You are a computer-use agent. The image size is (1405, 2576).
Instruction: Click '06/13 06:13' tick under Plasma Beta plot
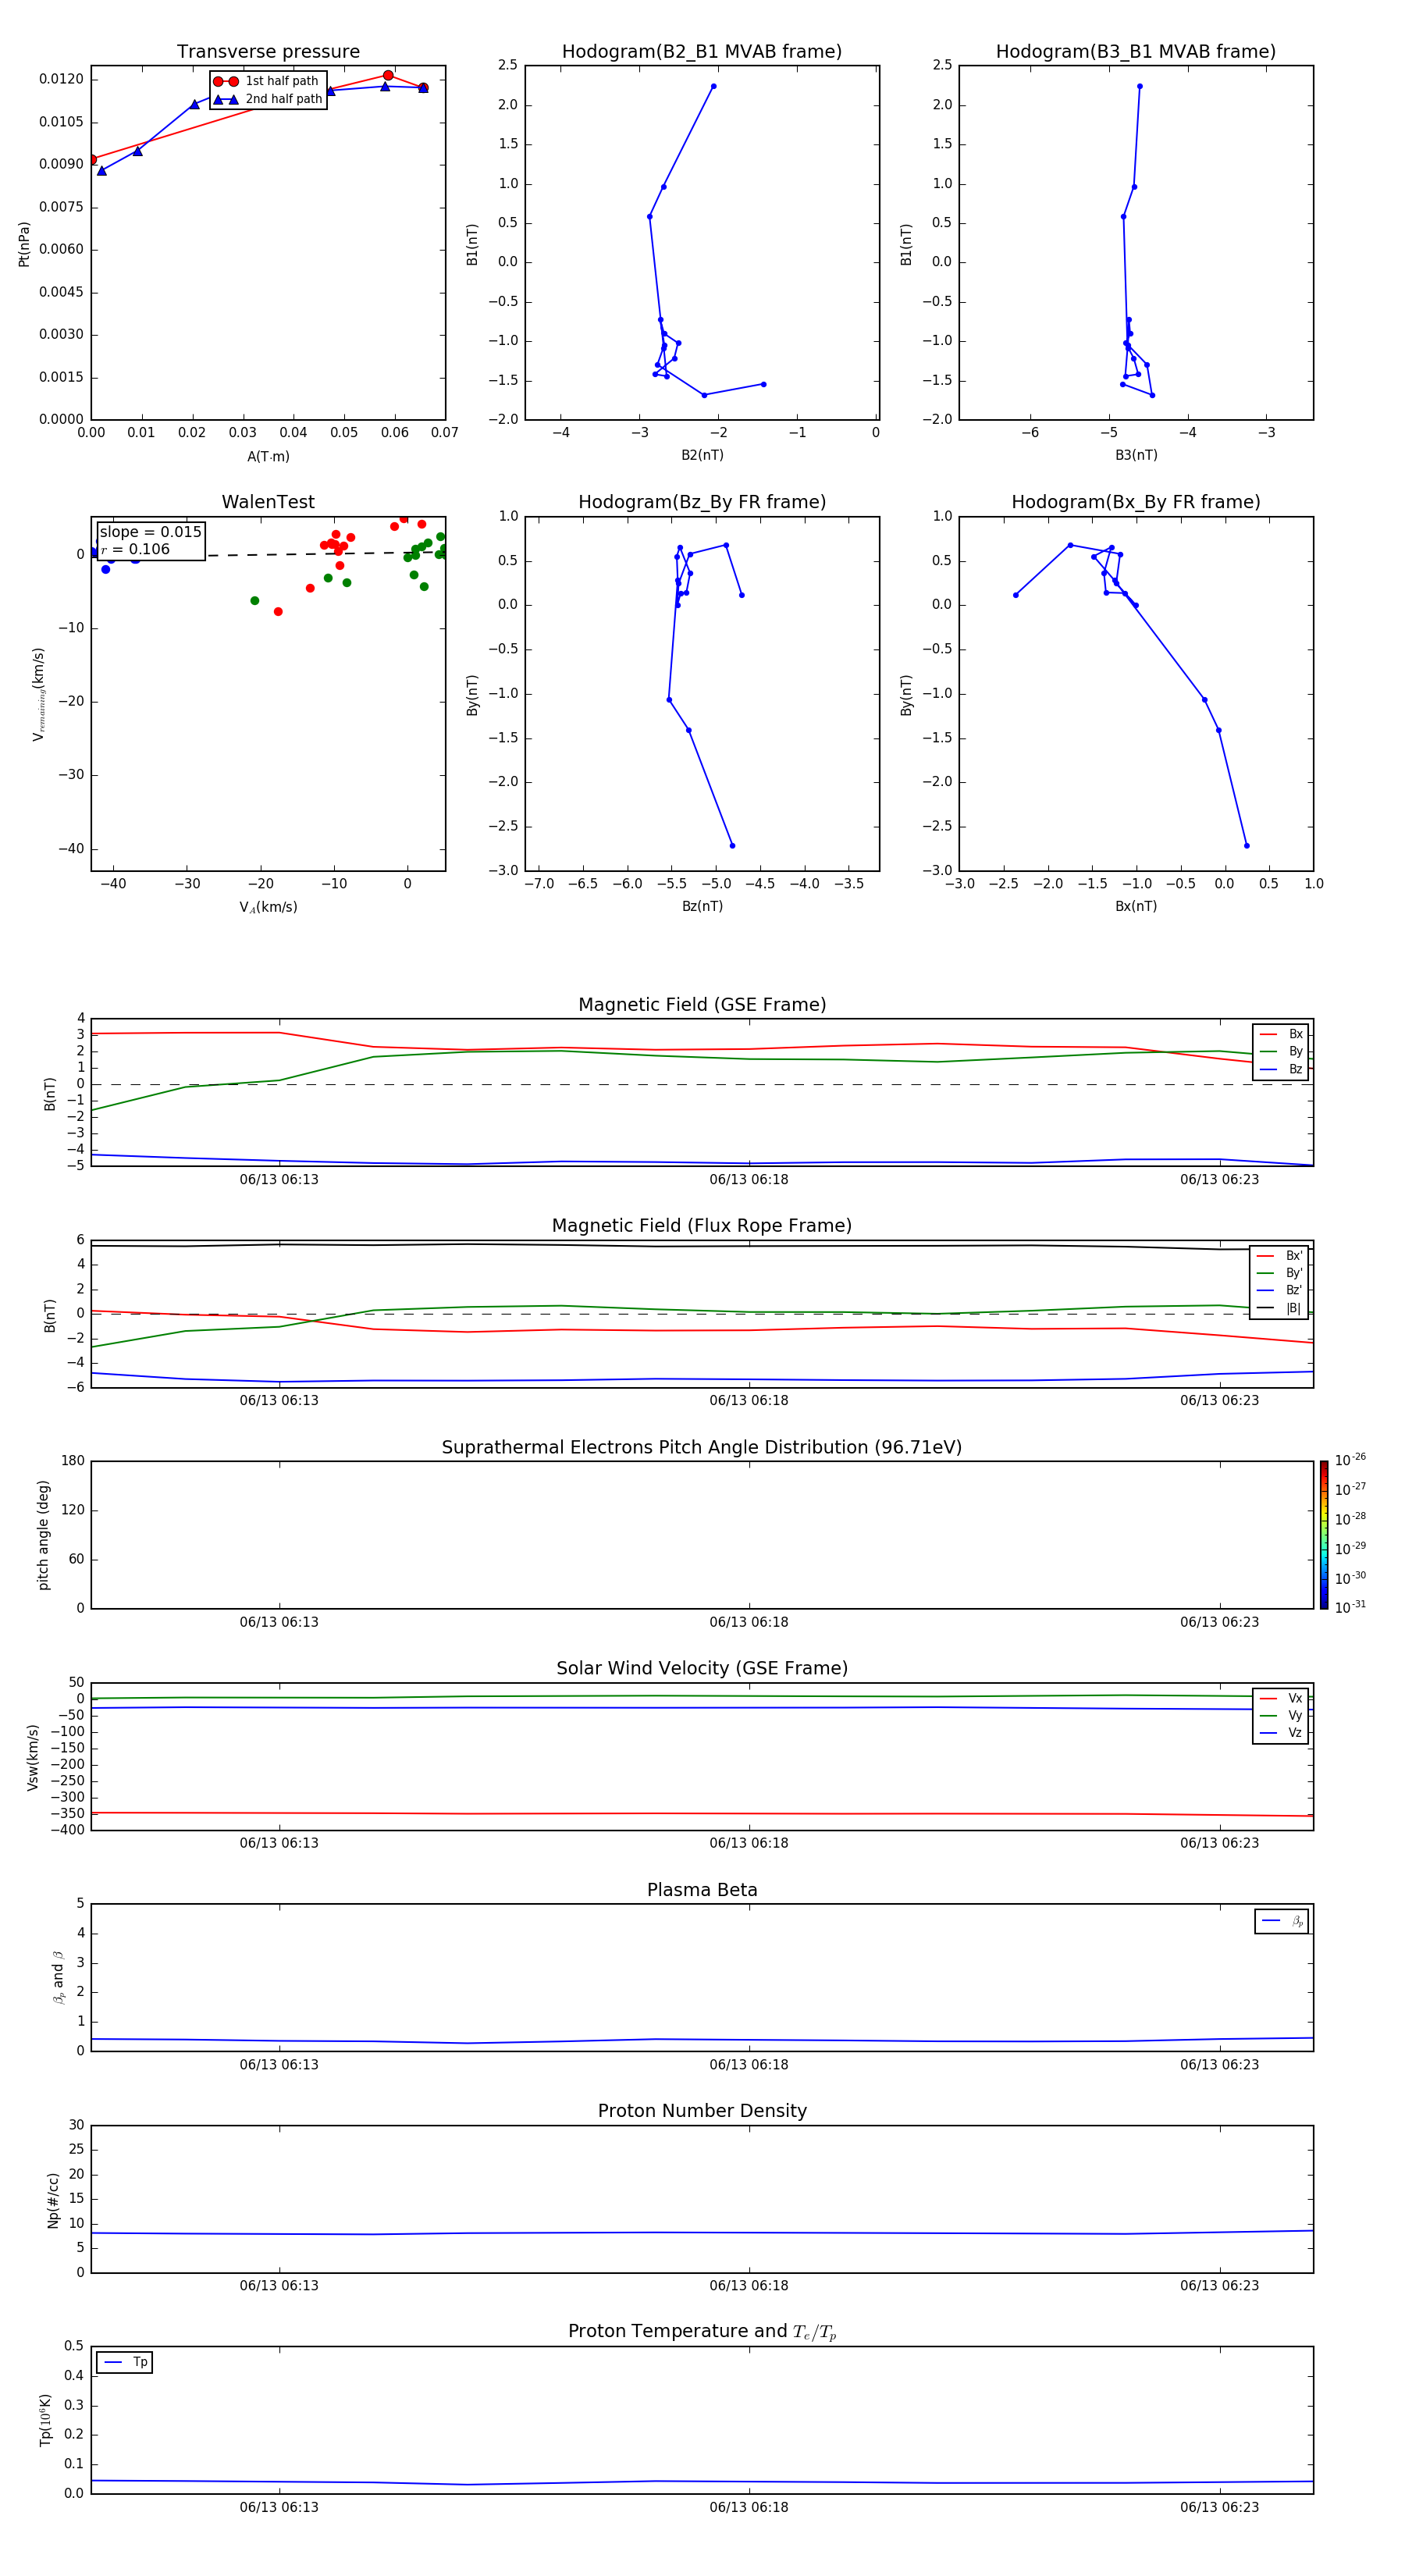pos(279,2065)
